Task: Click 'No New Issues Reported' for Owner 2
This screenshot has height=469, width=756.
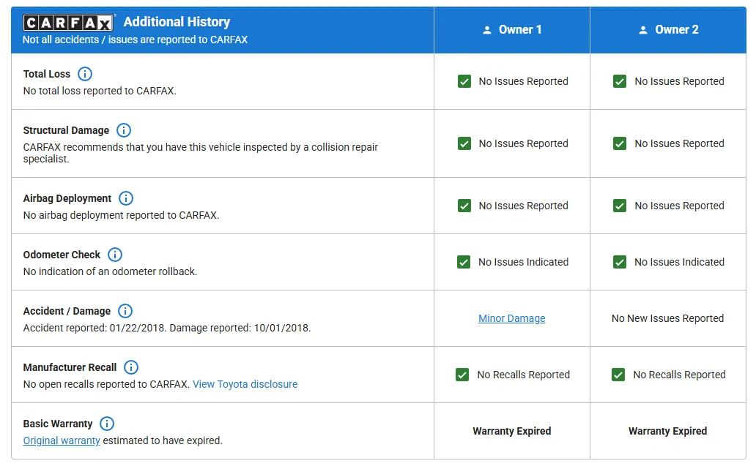Action: click(668, 318)
